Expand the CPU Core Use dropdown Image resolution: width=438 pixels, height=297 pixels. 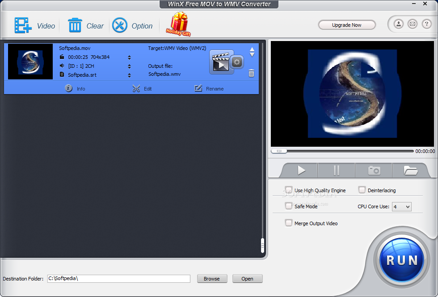402,207
